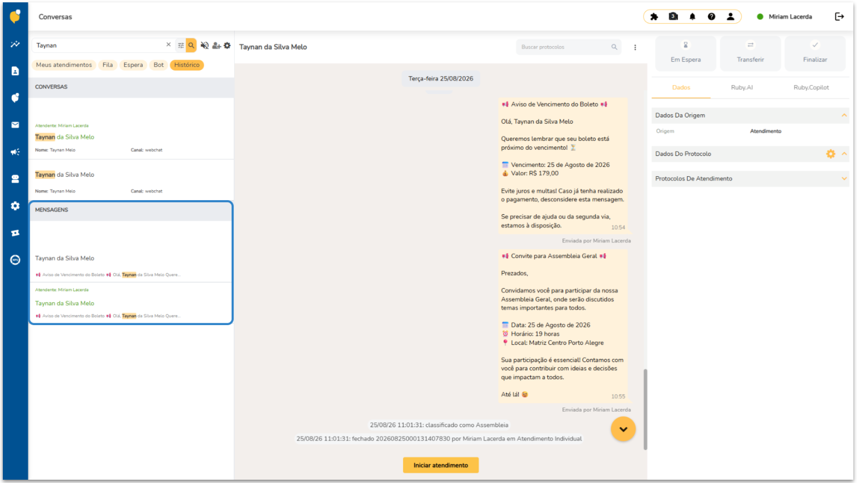Open the ticket sidebar icon
857x483 pixels.
tap(15, 233)
